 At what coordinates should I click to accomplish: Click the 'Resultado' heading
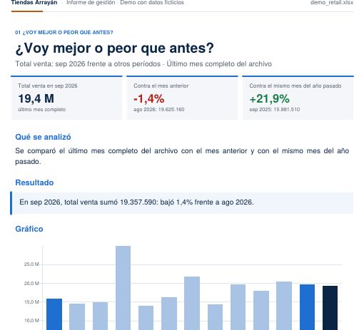point(34,182)
